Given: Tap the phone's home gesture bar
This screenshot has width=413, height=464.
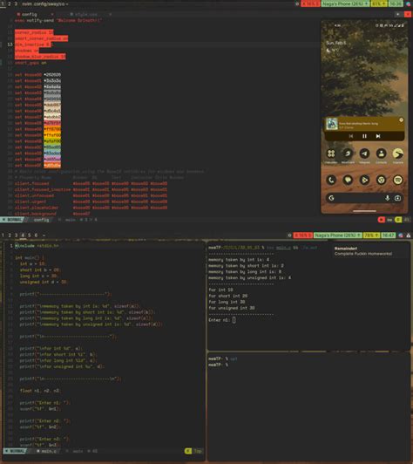Looking at the screenshot, I should tap(364, 211).
